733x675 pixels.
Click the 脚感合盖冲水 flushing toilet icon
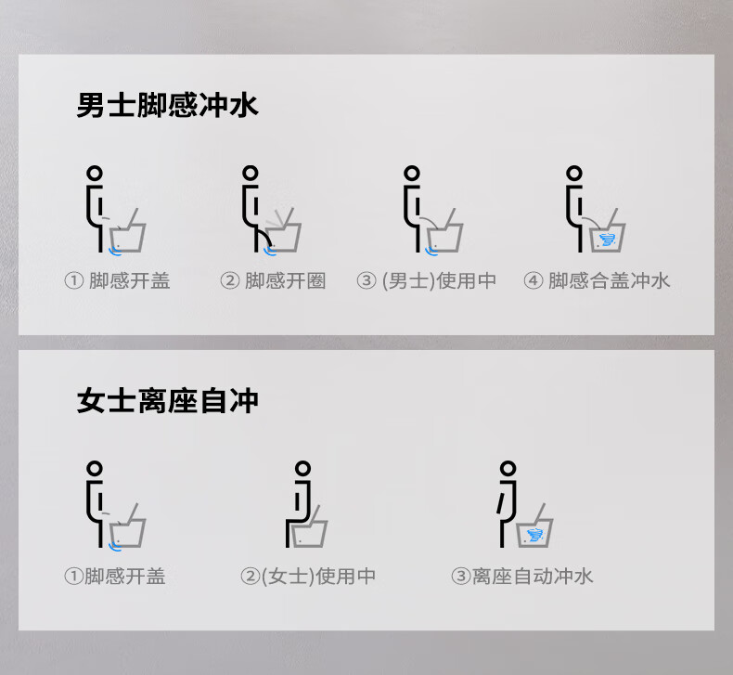pyautogui.click(x=595, y=210)
